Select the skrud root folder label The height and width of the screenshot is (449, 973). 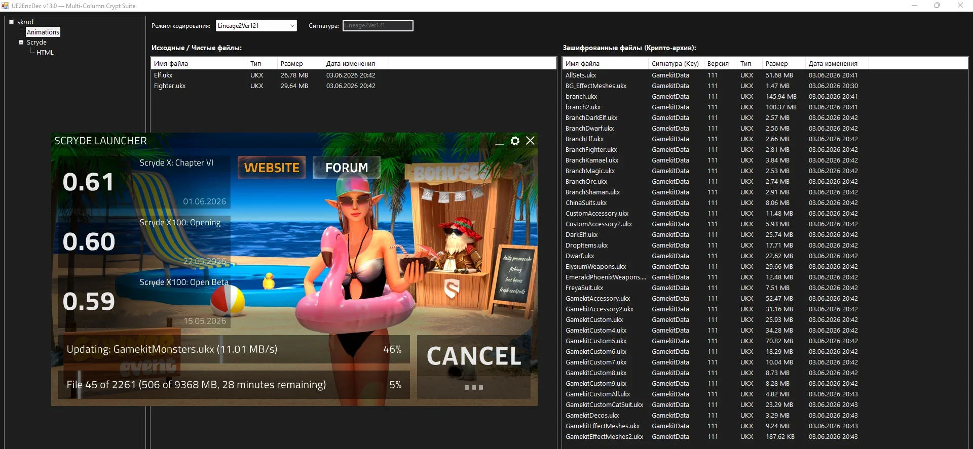[x=25, y=22]
